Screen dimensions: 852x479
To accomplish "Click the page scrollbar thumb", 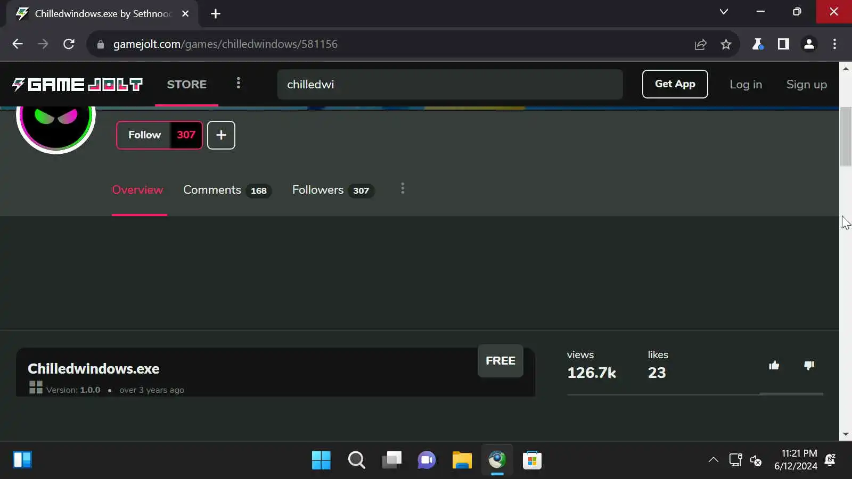I will pyautogui.click(x=846, y=136).
